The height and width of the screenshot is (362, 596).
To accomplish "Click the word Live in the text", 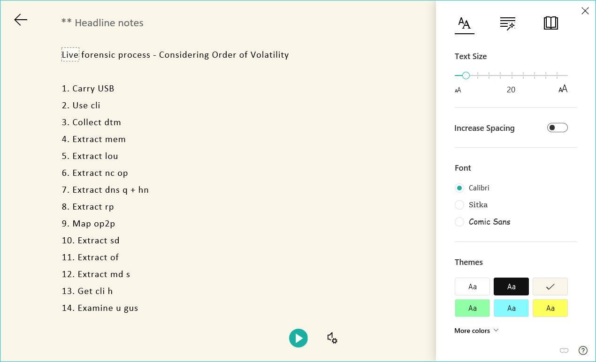I will coord(70,55).
